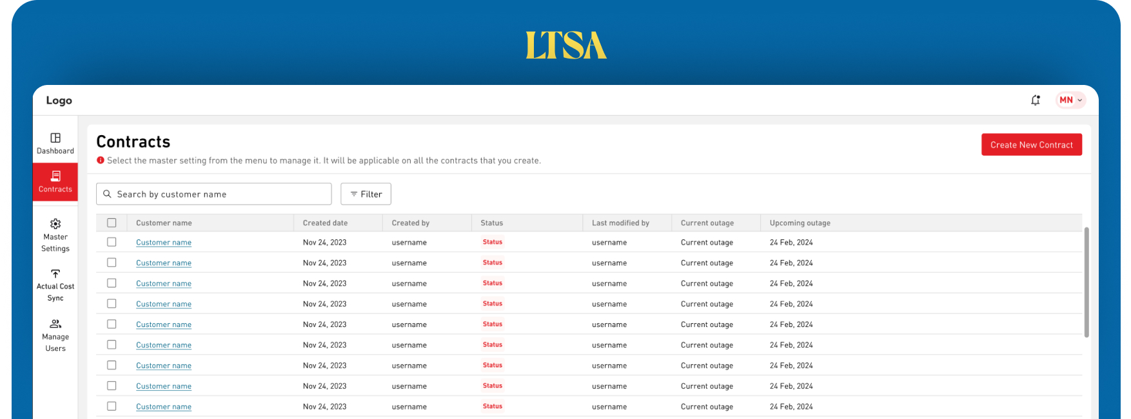The image size is (1131, 419).
Task: Open the seventh row's Customer name link
Action: (x=164, y=366)
